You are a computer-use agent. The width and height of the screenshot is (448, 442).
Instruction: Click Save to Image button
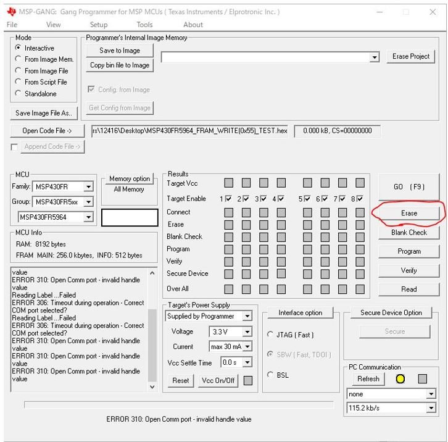click(x=120, y=51)
